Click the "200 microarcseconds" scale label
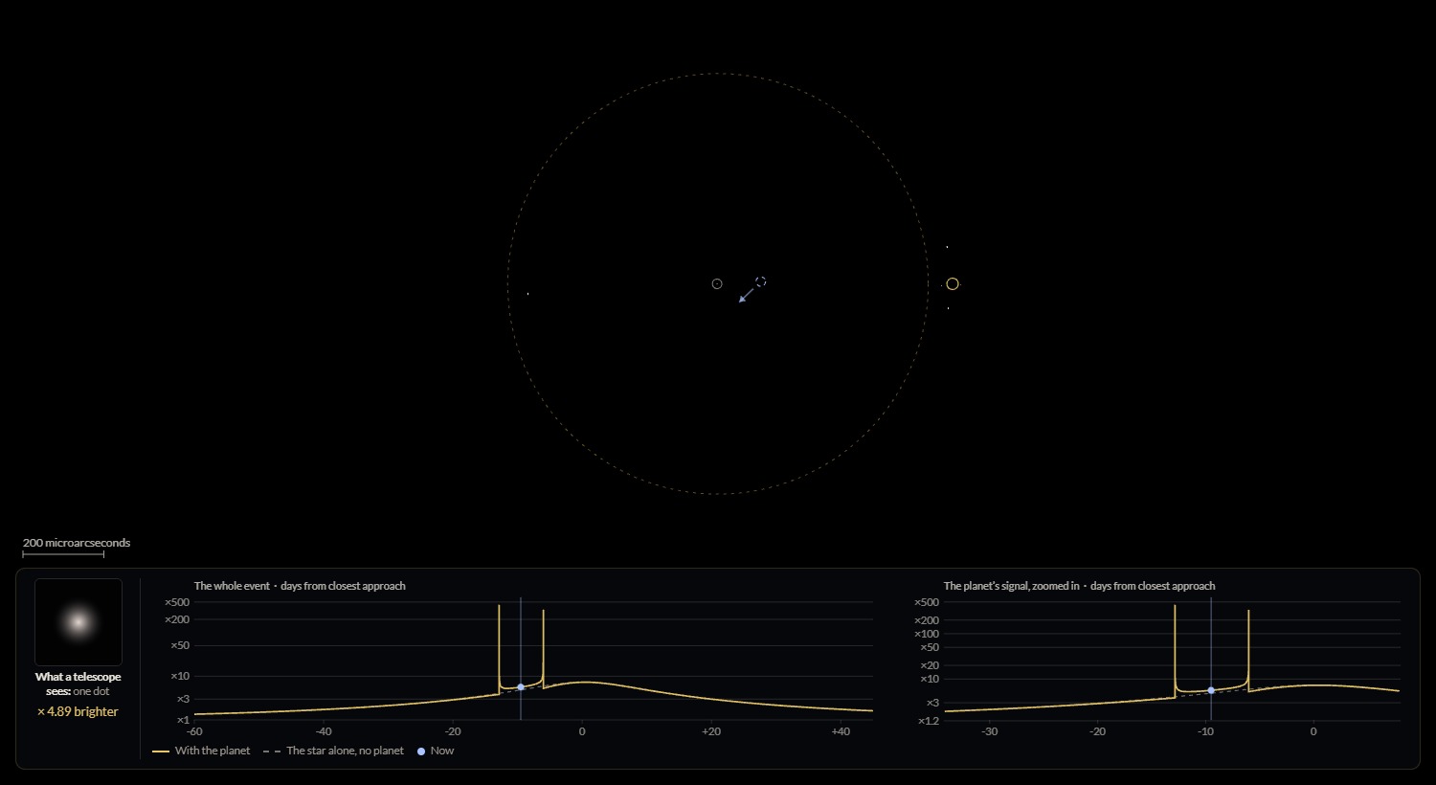This screenshot has height=785, width=1436. pyautogui.click(x=77, y=543)
